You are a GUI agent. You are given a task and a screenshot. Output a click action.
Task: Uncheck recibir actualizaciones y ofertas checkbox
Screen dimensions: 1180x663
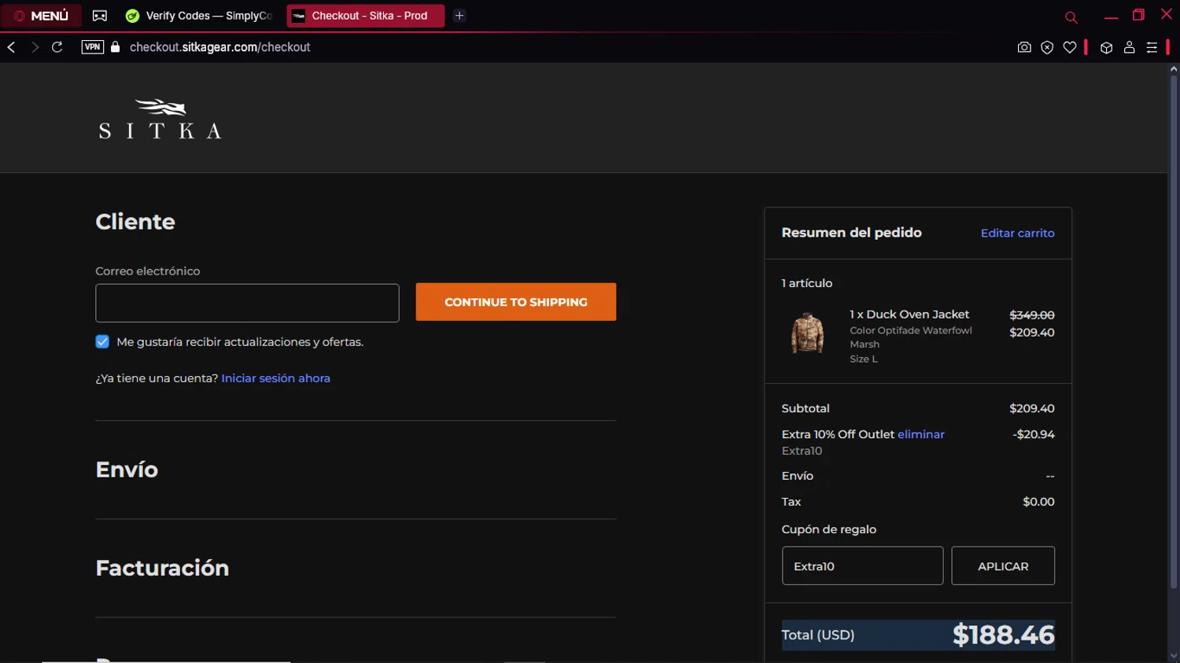click(102, 341)
